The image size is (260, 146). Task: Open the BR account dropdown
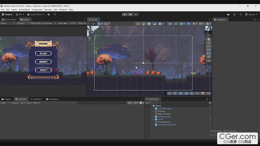point(20,14)
